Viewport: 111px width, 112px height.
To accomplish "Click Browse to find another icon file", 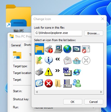I will pyautogui.click(x=94, y=33).
